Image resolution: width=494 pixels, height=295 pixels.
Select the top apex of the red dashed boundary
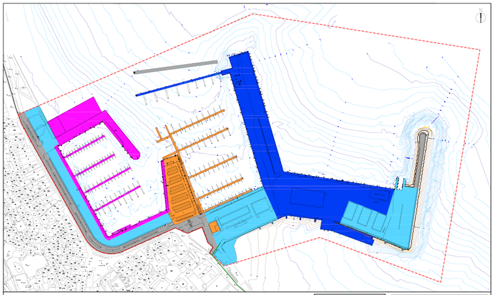(253, 14)
